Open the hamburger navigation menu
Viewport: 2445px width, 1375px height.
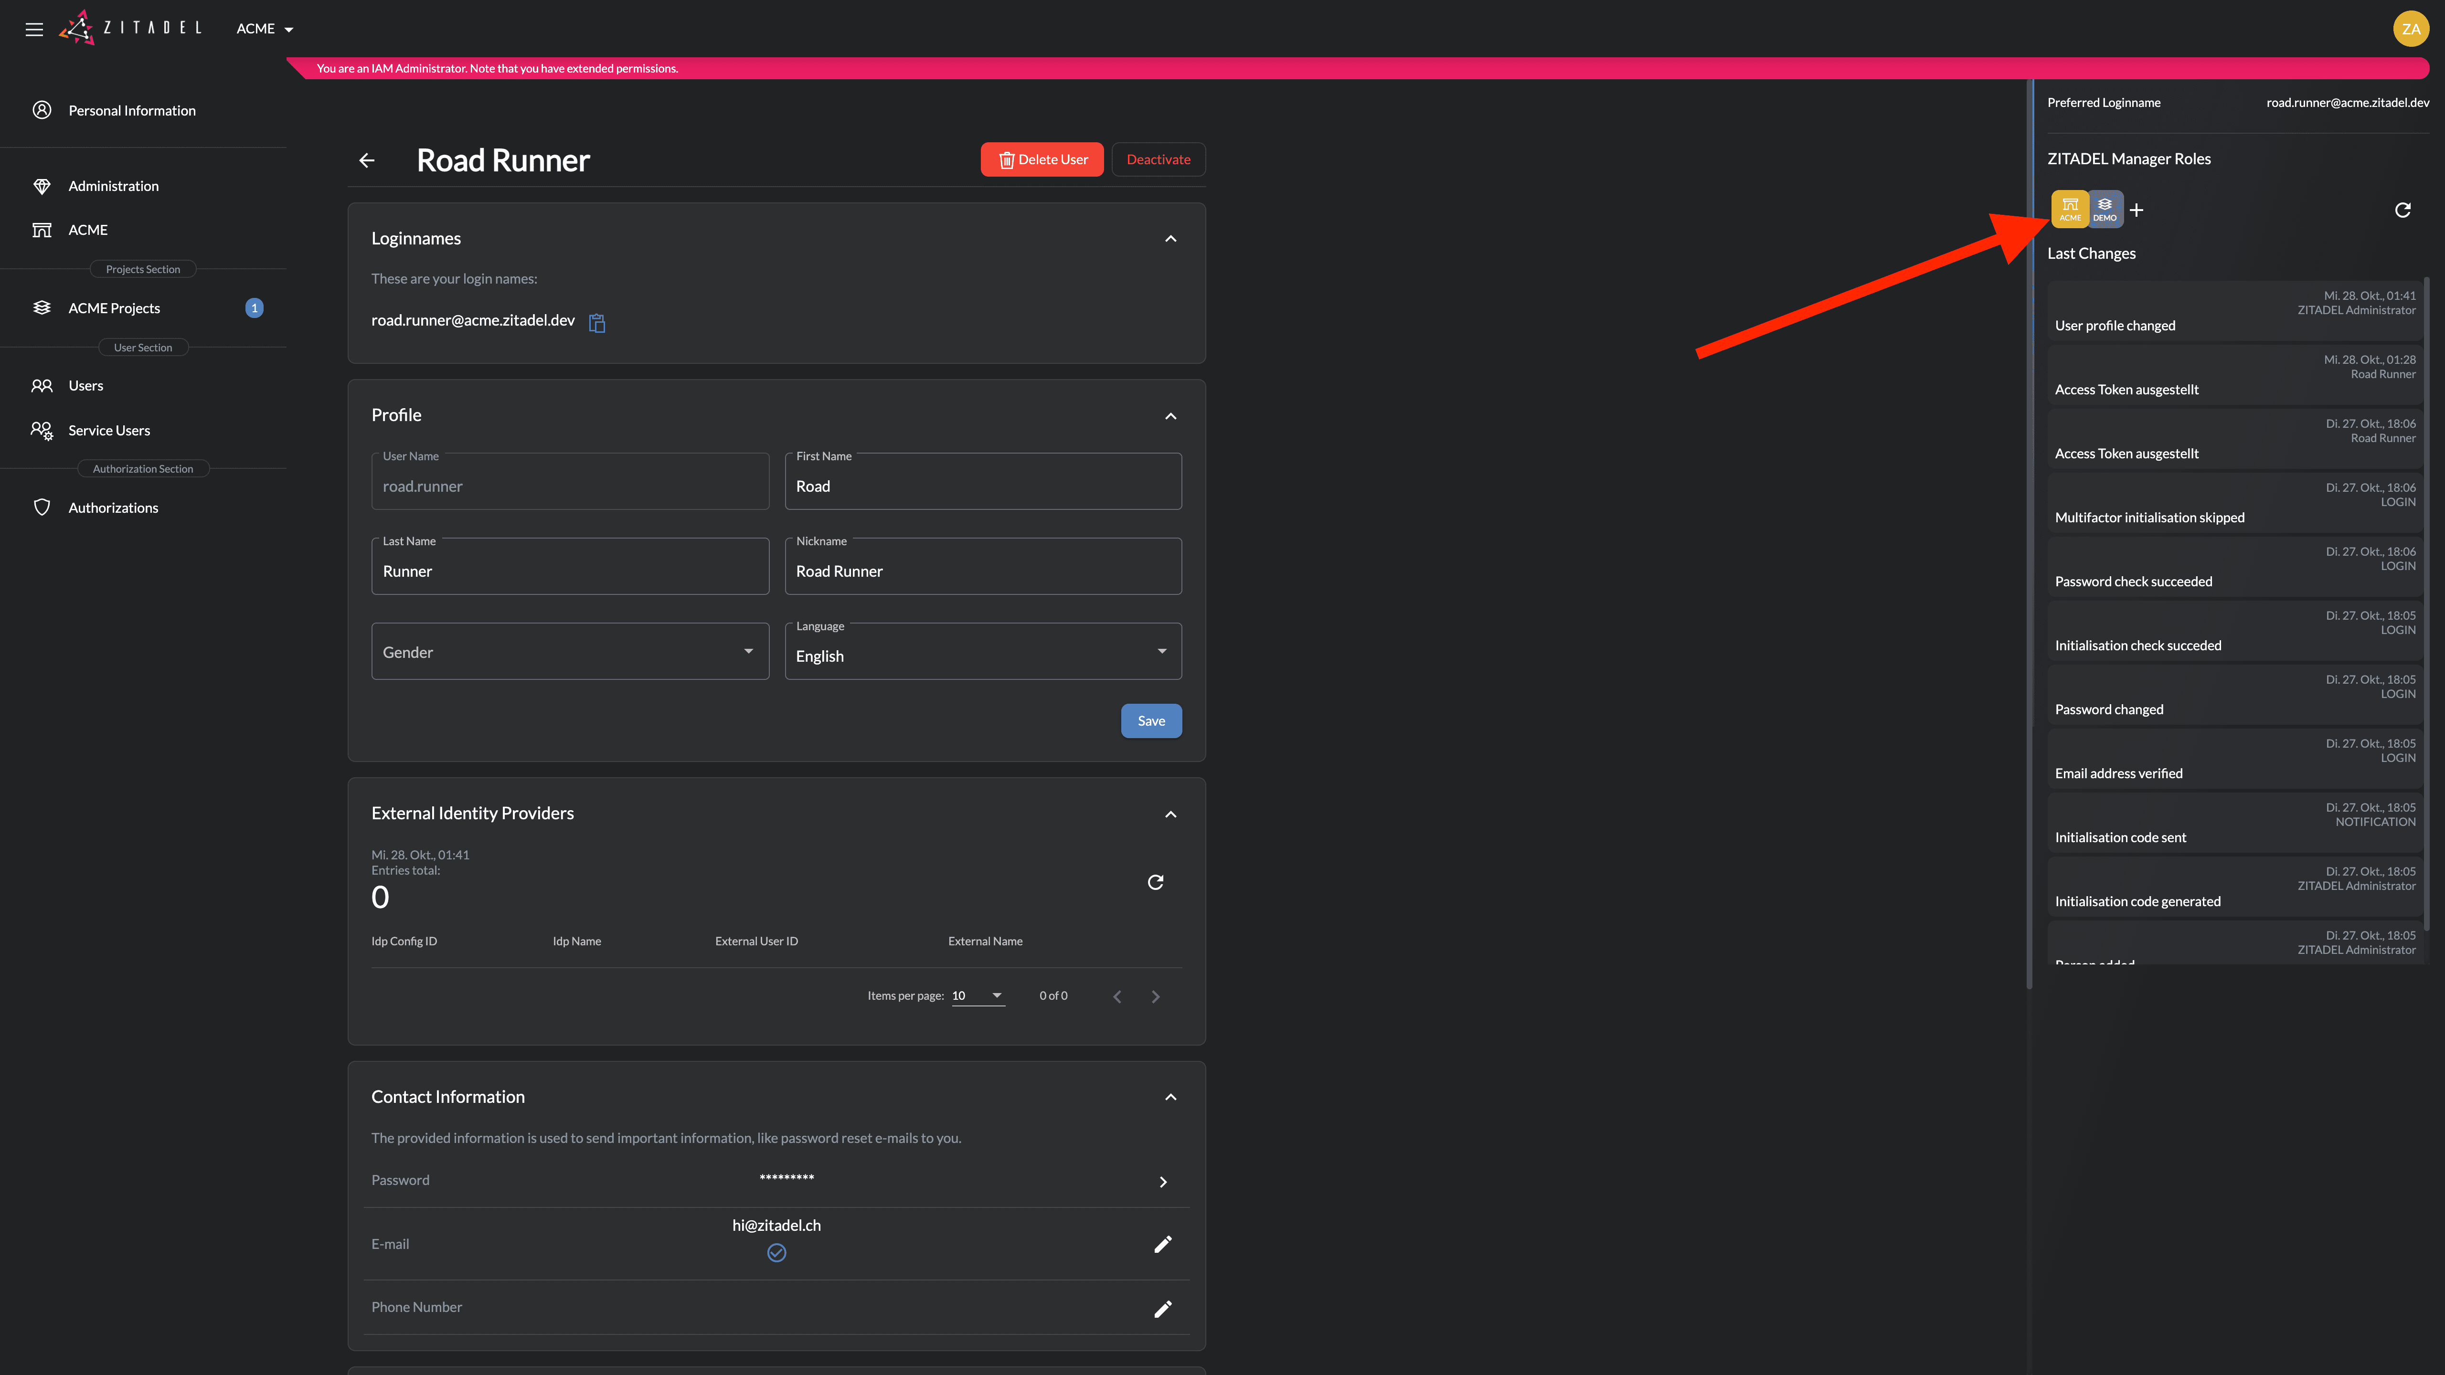pyautogui.click(x=34, y=29)
